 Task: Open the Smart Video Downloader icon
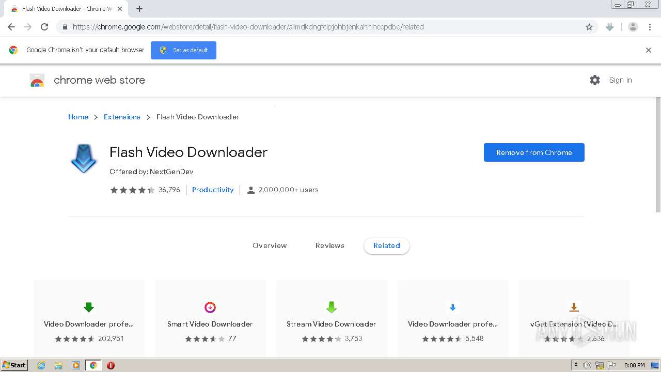pos(210,307)
